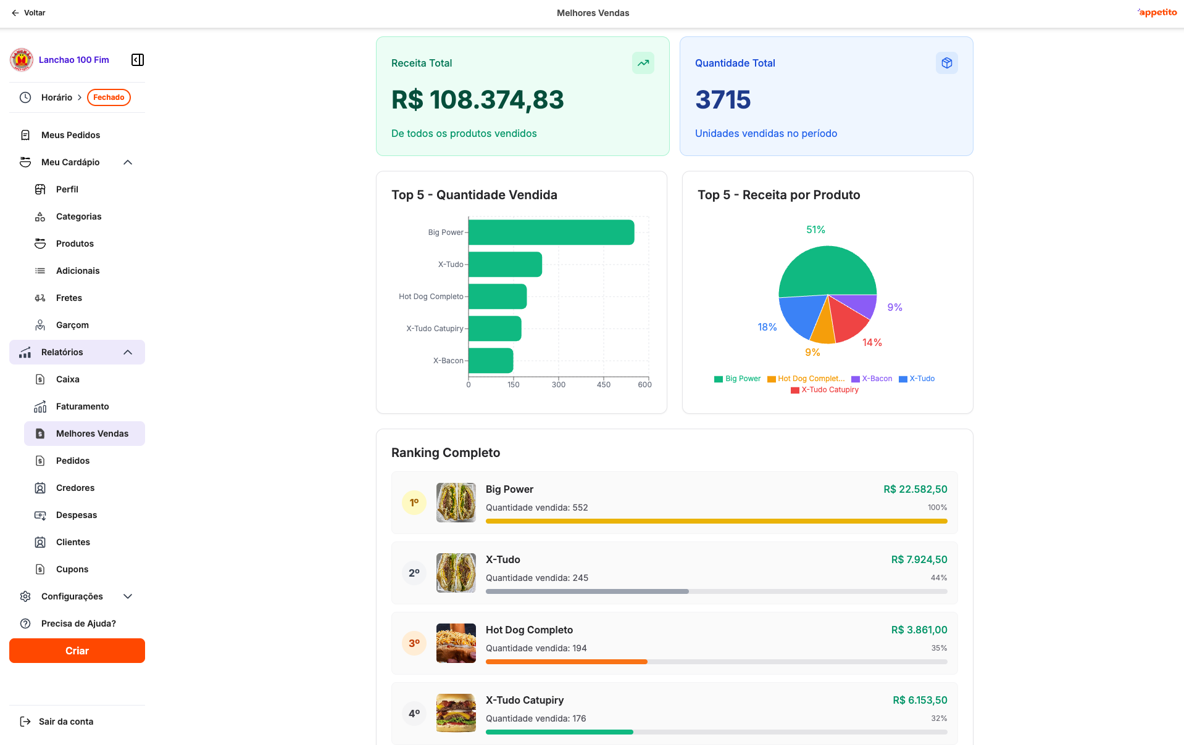Screen dimensions: 1184x745
Task: Click the appetito logo link
Action: coord(1157,12)
